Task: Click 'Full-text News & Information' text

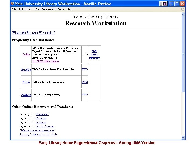Action: [x=48, y=82]
